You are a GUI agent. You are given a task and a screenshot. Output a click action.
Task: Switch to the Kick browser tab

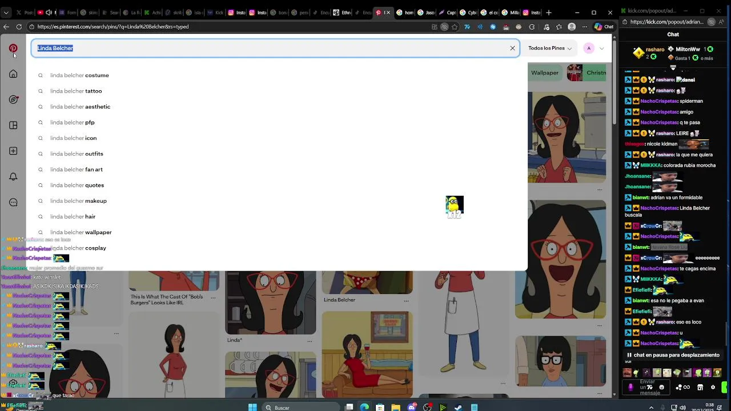(x=216, y=13)
